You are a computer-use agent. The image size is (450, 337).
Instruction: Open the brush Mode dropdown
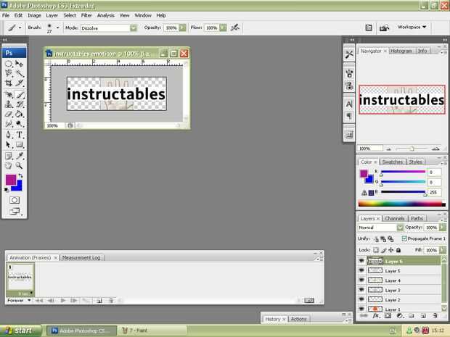(133, 28)
